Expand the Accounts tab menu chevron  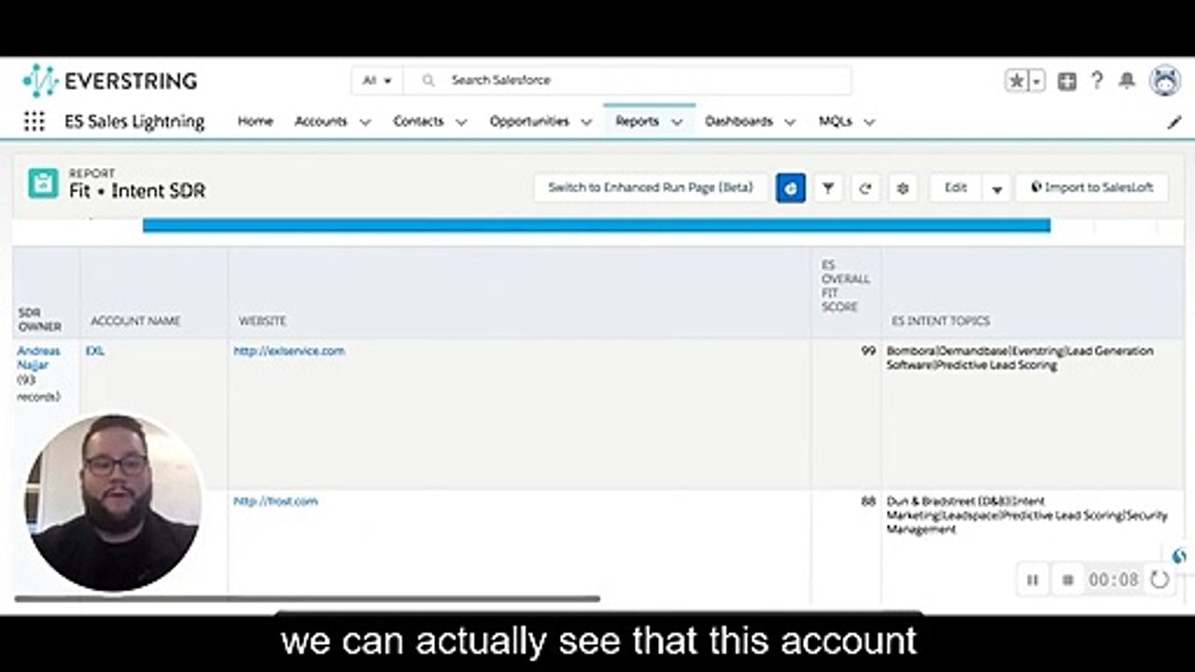click(x=365, y=122)
